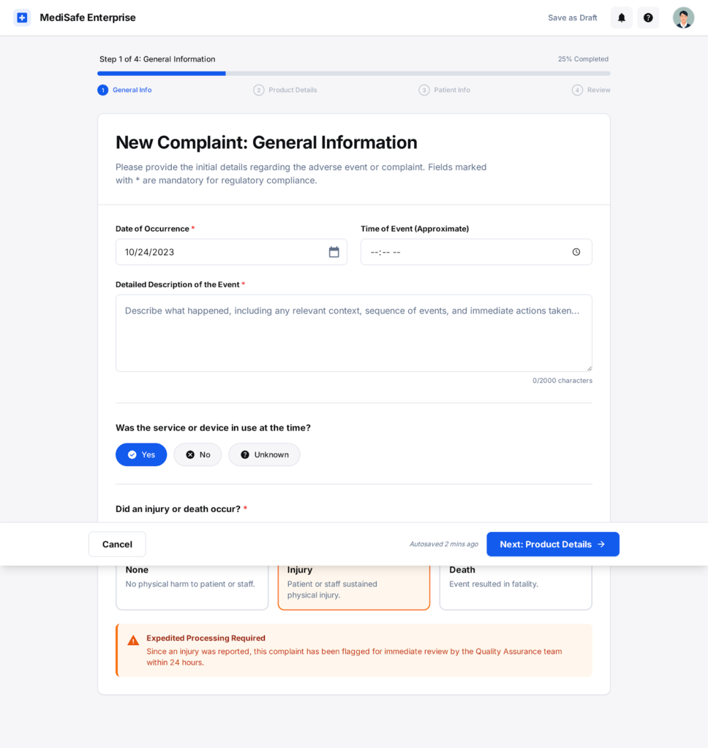Open the calendar date picker icon
This screenshot has width=708, height=748.
point(334,252)
